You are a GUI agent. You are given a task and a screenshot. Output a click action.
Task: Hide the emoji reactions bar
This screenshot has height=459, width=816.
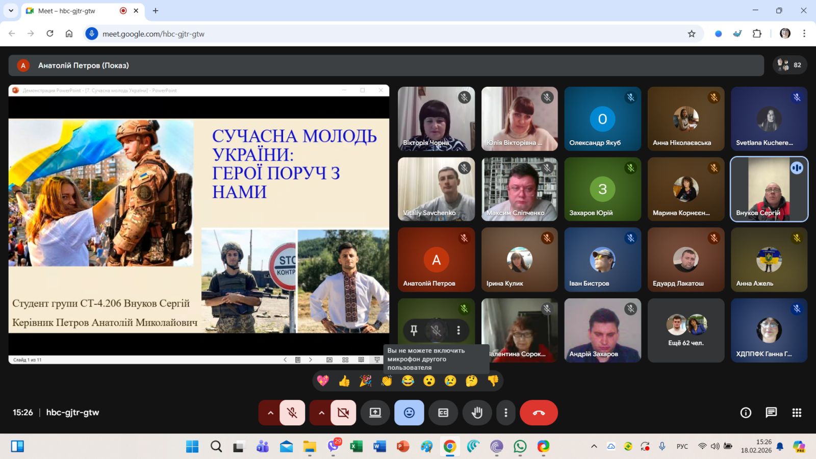(x=409, y=413)
